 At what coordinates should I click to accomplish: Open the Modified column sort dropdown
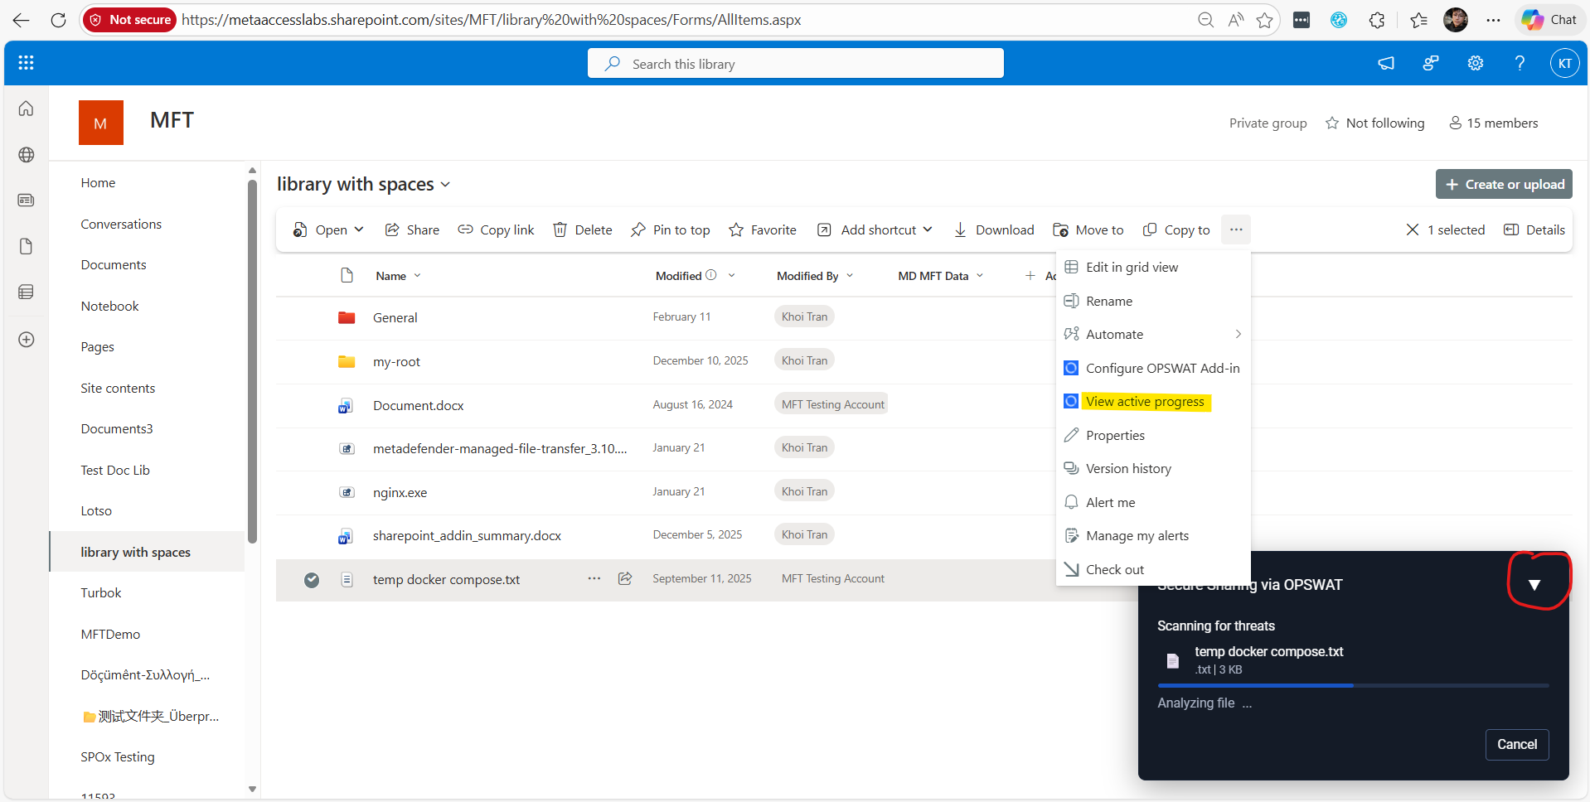pyautogui.click(x=731, y=275)
